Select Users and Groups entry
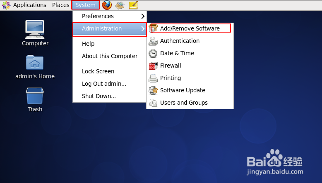Viewport: 322px width, 183px height. click(x=190, y=103)
